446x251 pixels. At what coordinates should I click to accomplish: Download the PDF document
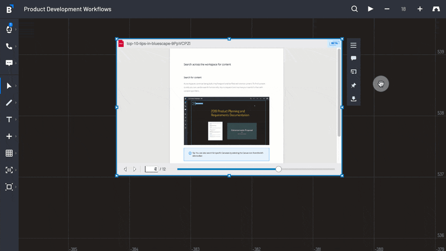pyautogui.click(x=353, y=99)
